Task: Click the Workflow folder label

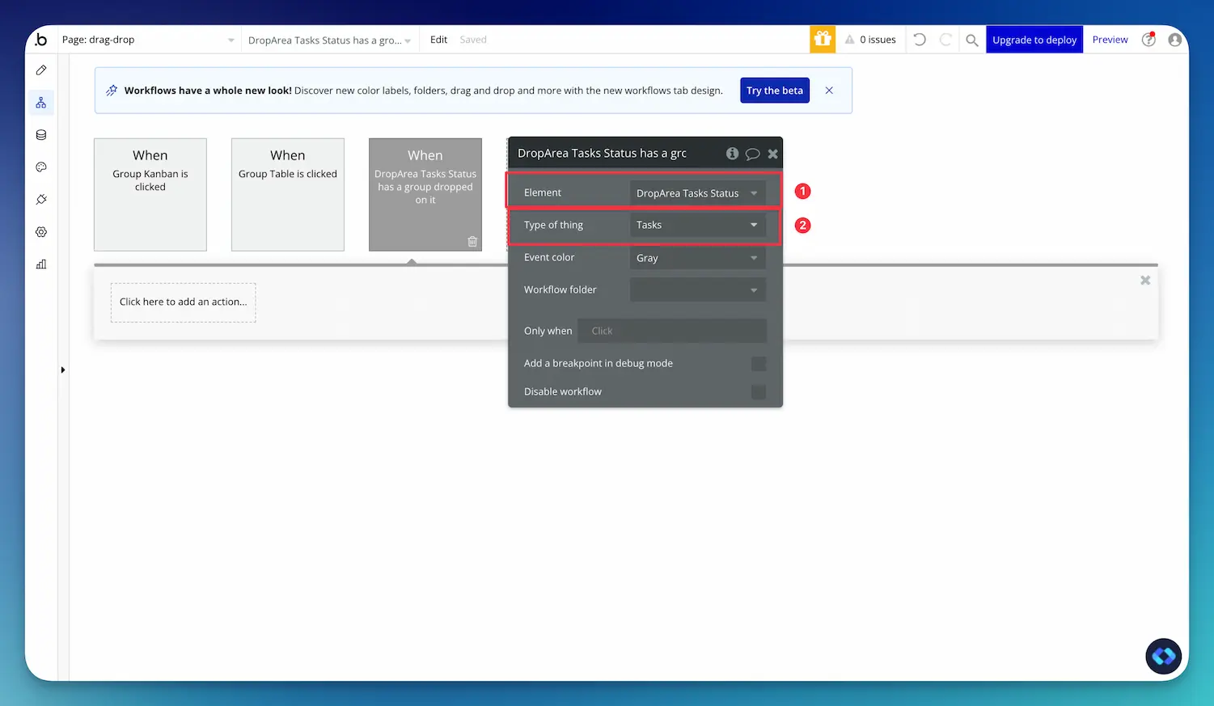Action: click(x=560, y=290)
